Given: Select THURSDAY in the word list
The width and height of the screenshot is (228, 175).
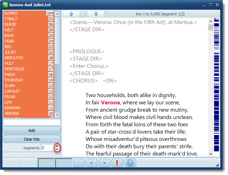Looking at the screenshot, I should click(29, 80).
